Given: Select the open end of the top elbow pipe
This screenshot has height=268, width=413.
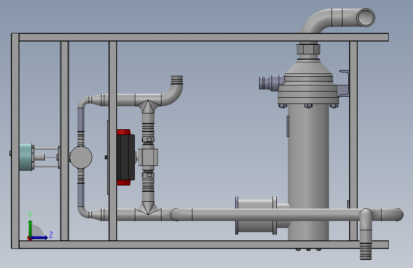Looking at the screenshot, I should click(366, 18).
